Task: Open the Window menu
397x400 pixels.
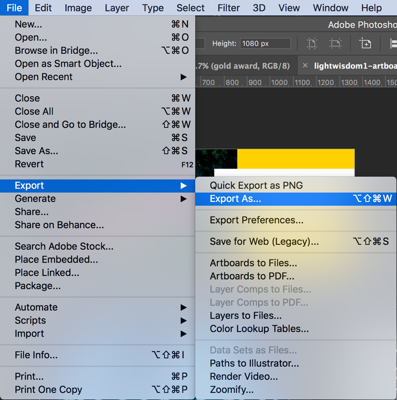Action: click(x=331, y=7)
